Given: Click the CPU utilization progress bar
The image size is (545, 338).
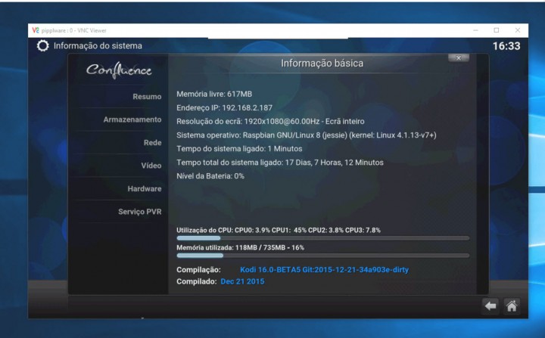Looking at the screenshot, I should tap(322, 238).
